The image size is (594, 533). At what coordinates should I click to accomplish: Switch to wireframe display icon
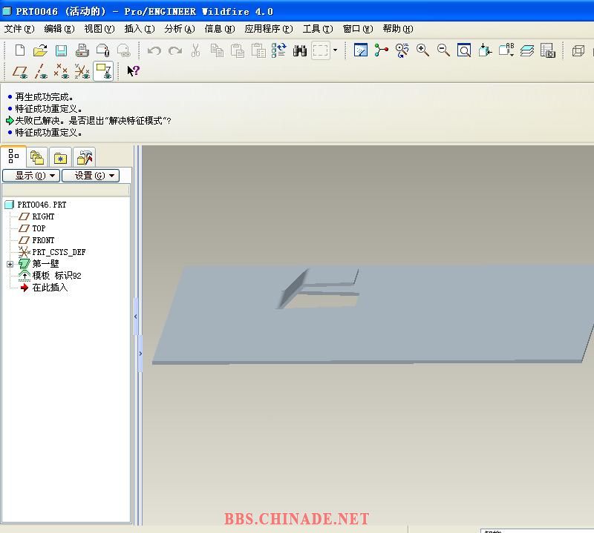click(x=578, y=50)
